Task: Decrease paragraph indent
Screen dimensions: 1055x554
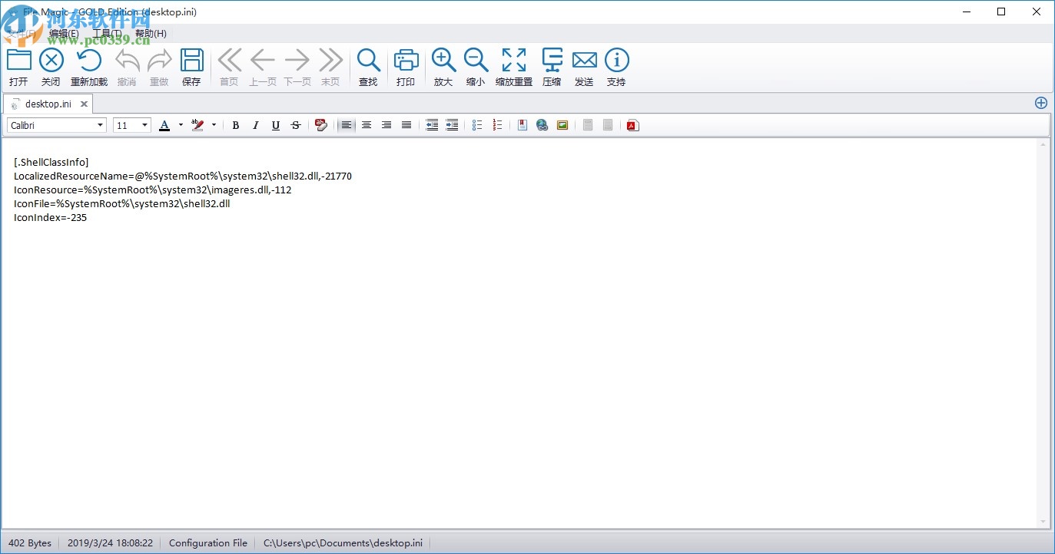Action: pos(433,125)
